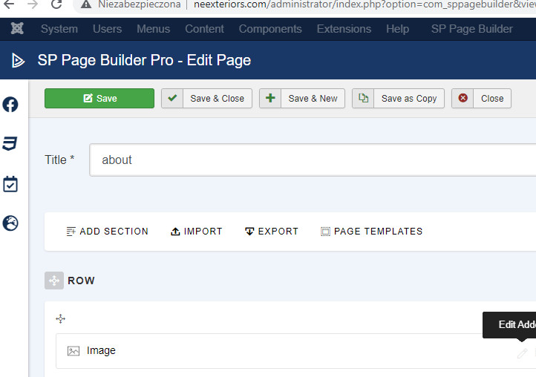Open the Extensions menu

tap(344, 29)
